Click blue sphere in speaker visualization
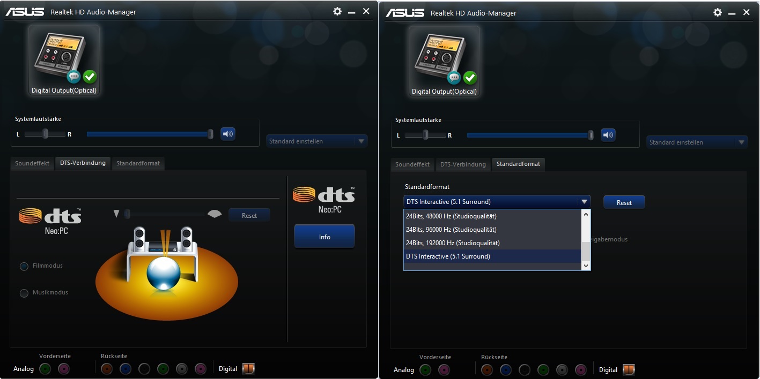 164,274
